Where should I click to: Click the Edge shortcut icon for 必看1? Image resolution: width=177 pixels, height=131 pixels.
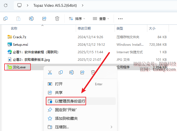pyautogui.click(x=10, y=52)
